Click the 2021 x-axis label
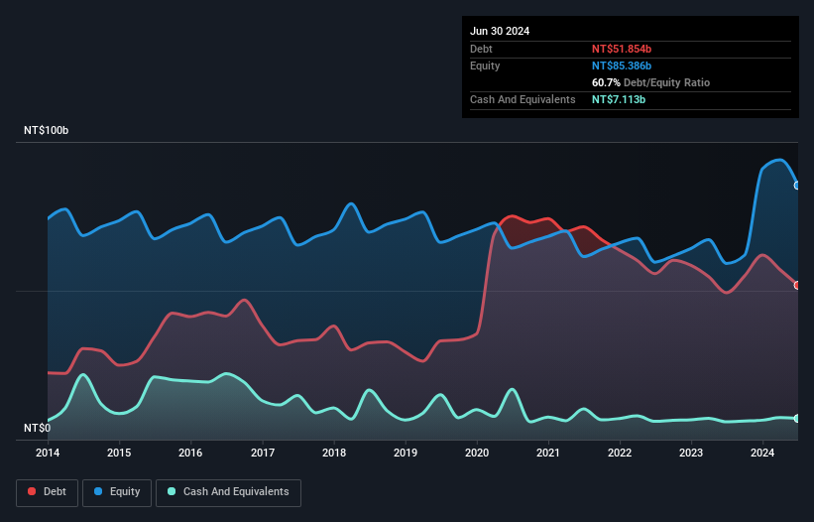The width and height of the screenshot is (814, 522). click(x=548, y=453)
